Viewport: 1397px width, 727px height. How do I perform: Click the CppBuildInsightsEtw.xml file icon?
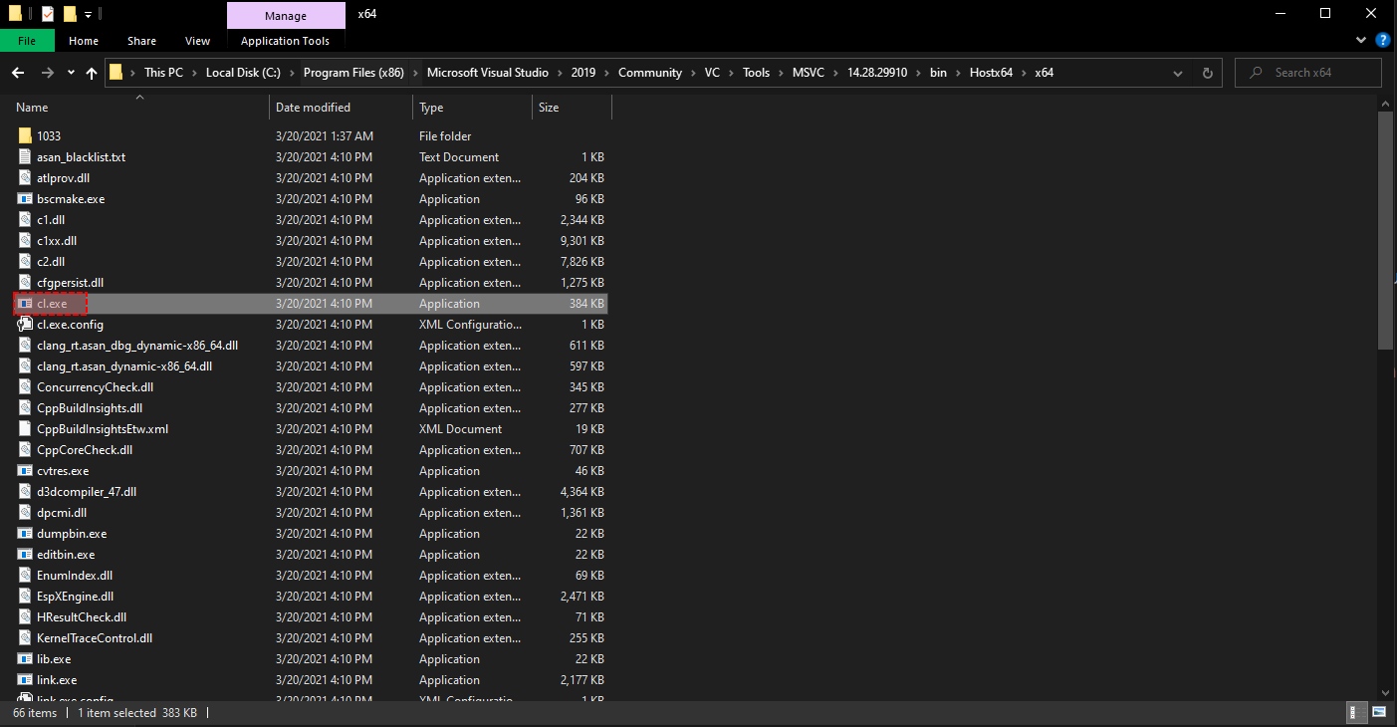tap(26, 429)
